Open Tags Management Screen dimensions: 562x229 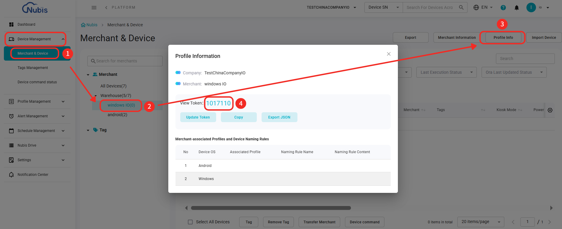pos(33,68)
